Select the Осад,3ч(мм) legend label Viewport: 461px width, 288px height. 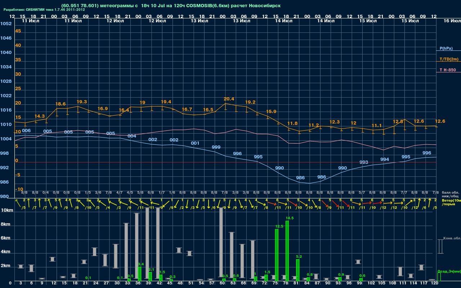click(x=449, y=271)
